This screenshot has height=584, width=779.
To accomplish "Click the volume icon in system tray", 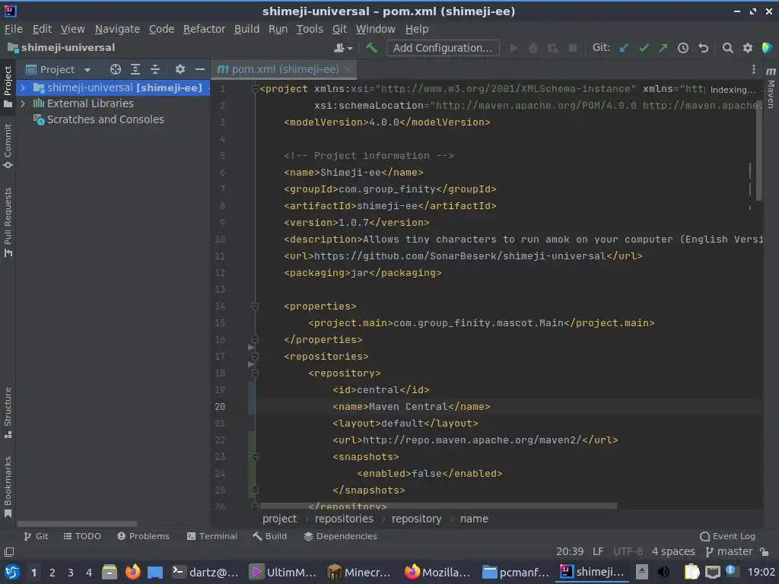I will click(x=663, y=572).
